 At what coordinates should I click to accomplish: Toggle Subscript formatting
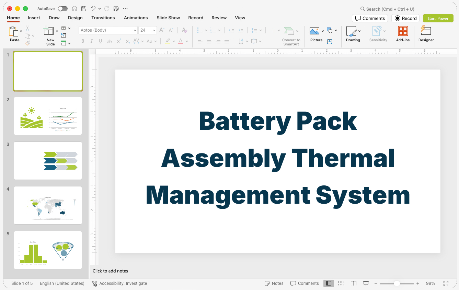coord(128,41)
